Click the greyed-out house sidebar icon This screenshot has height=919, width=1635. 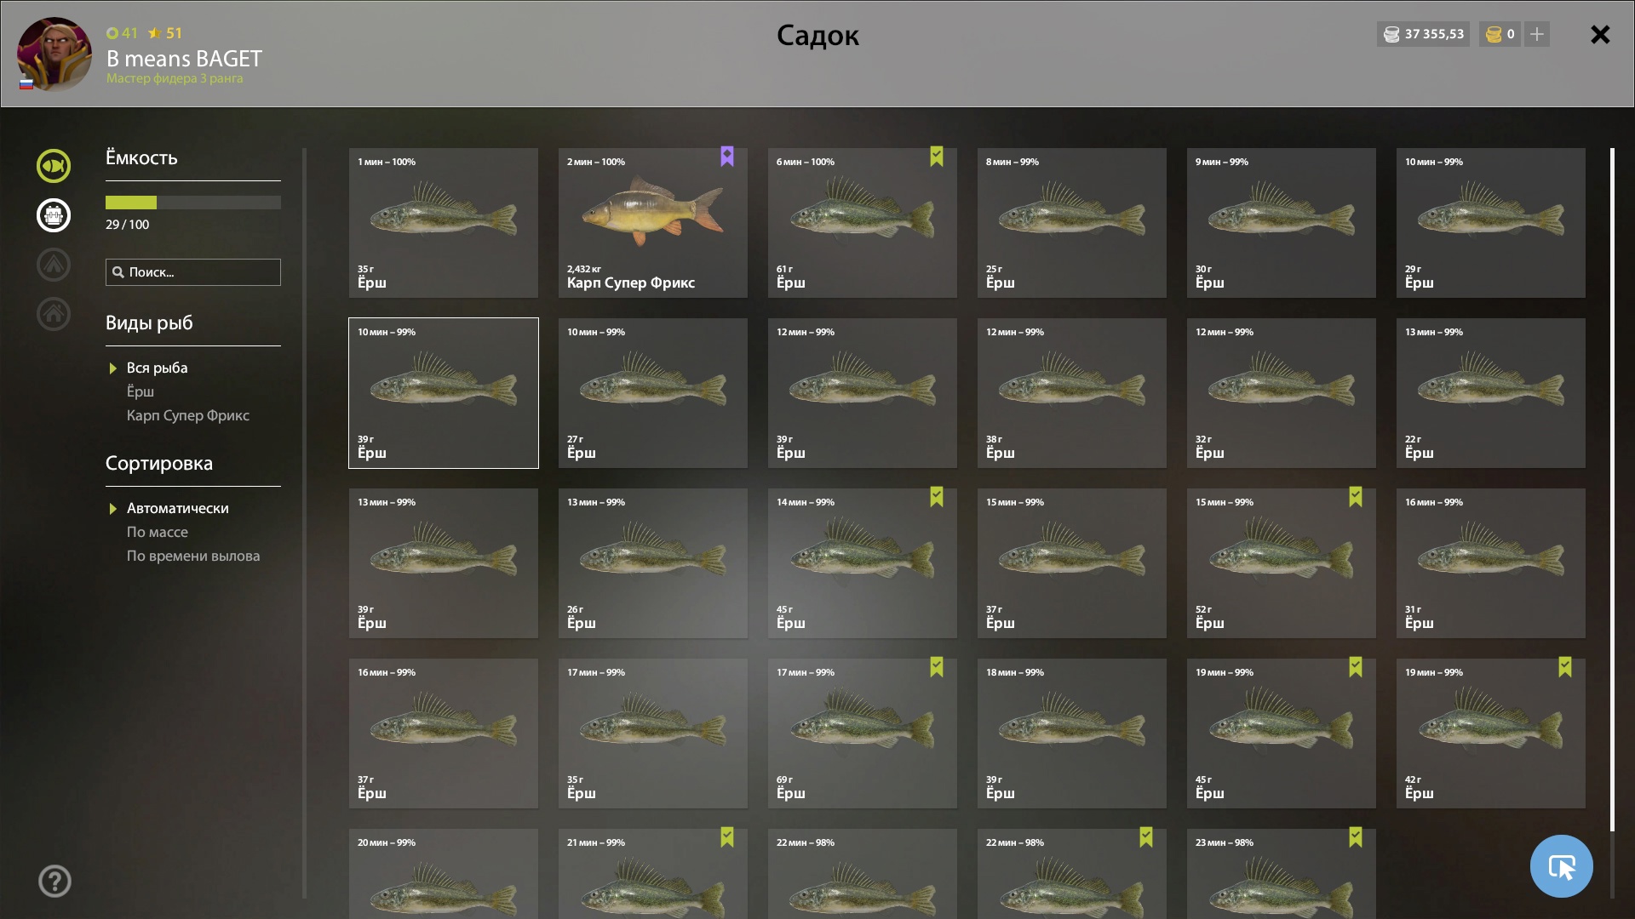53,314
